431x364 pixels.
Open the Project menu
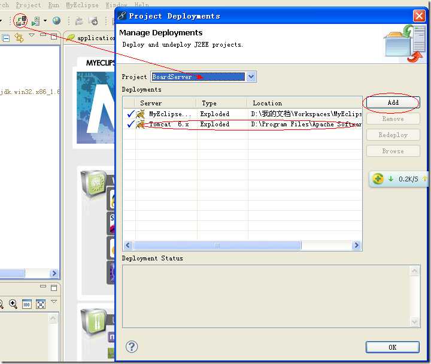[29, 5]
